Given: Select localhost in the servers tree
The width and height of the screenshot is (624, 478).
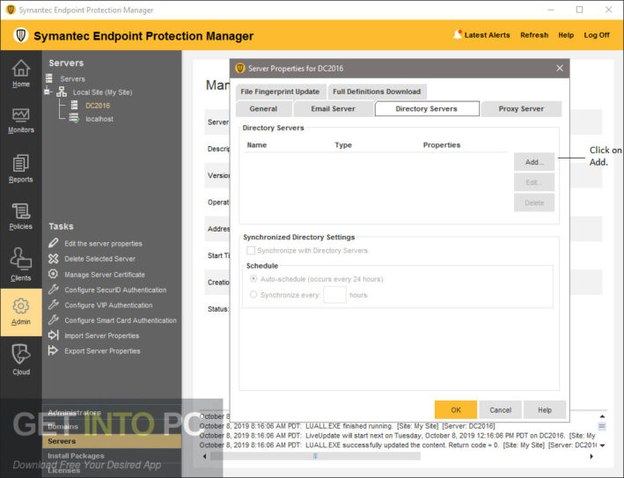Looking at the screenshot, I should point(99,119).
